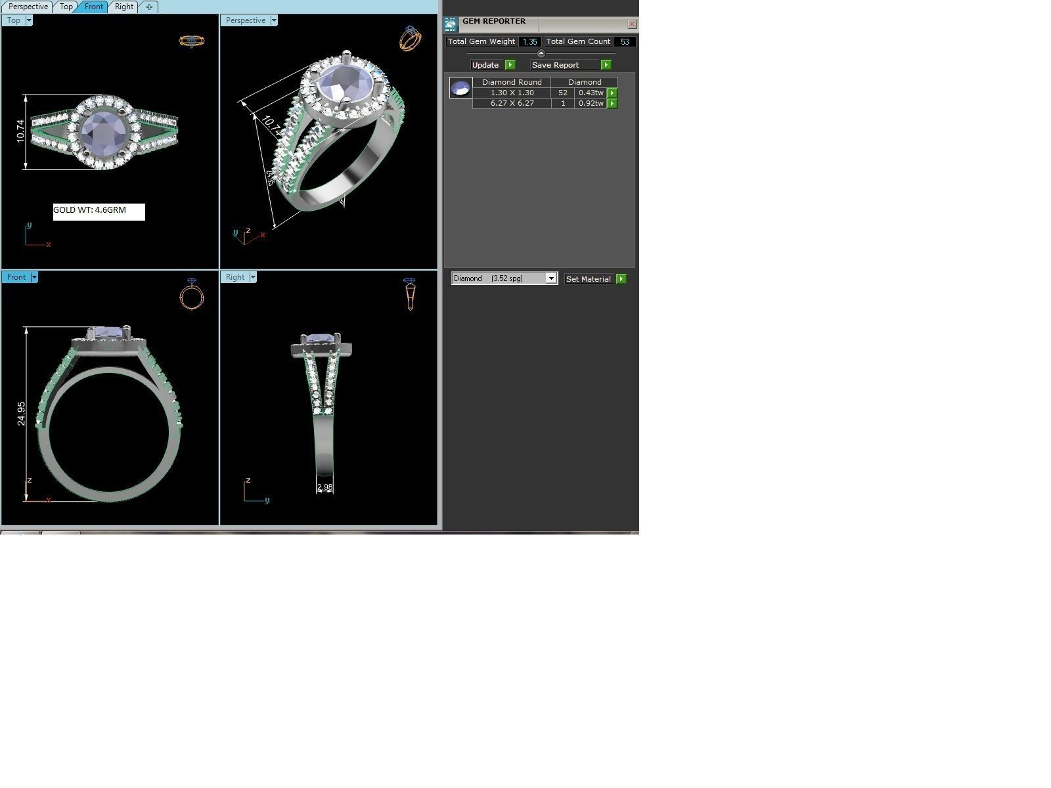Open the Front viewport title dropdown arrow
This screenshot has height=788, width=1051.
(34, 277)
